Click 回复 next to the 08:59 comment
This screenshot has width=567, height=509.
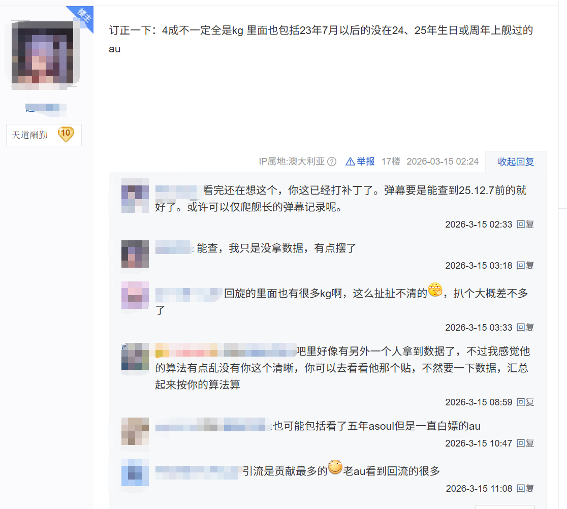tap(525, 402)
